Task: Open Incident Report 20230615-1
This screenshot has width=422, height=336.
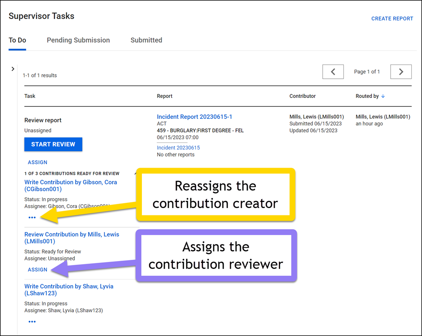Action: (x=194, y=116)
